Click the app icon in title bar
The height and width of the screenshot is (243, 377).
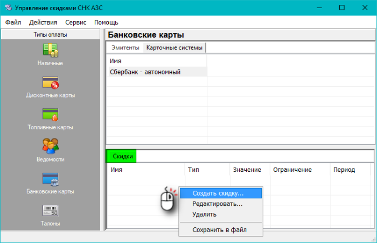pyautogui.click(x=8, y=8)
